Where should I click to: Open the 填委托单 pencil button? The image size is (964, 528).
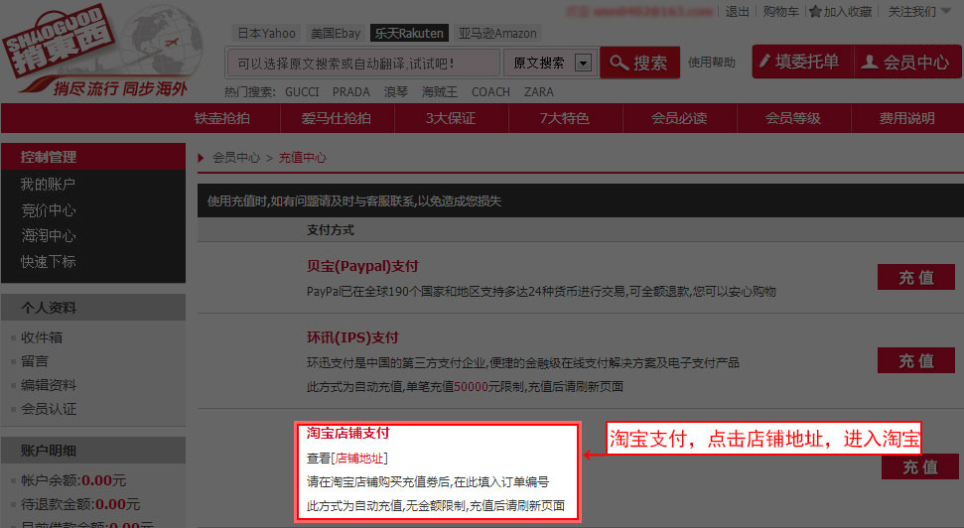pyautogui.click(x=802, y=62)
